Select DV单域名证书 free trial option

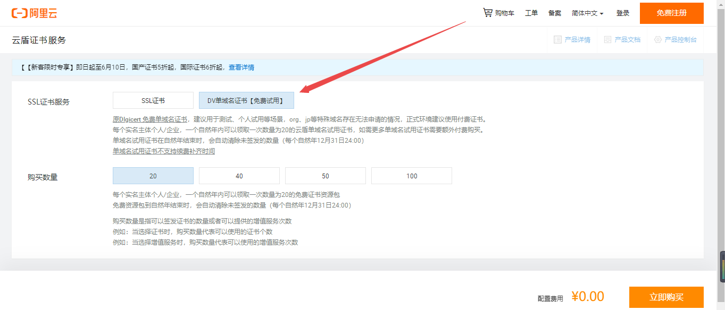246,100
